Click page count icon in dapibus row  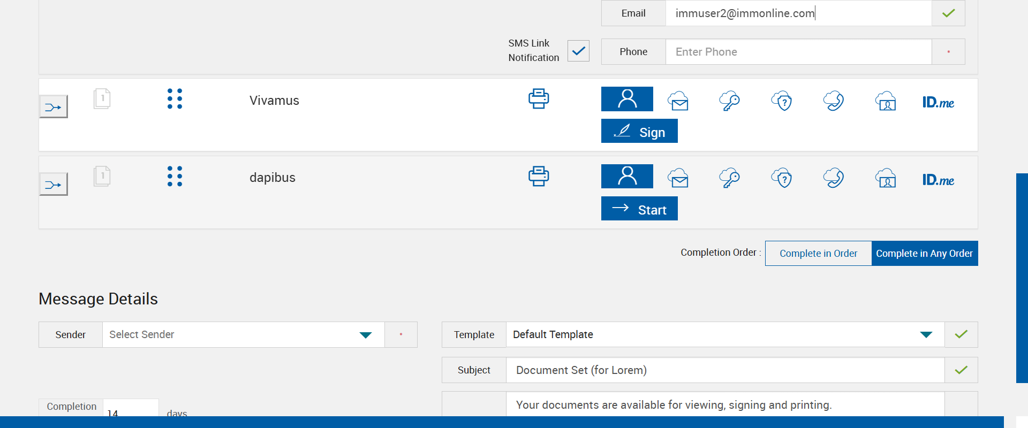(x=102, y=176)
